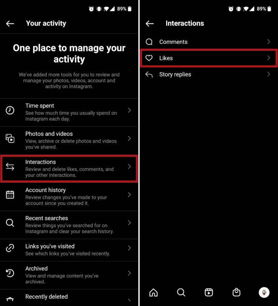Open the Archived content entry
This screenshot has width=278, height=306.
(69, 275)
